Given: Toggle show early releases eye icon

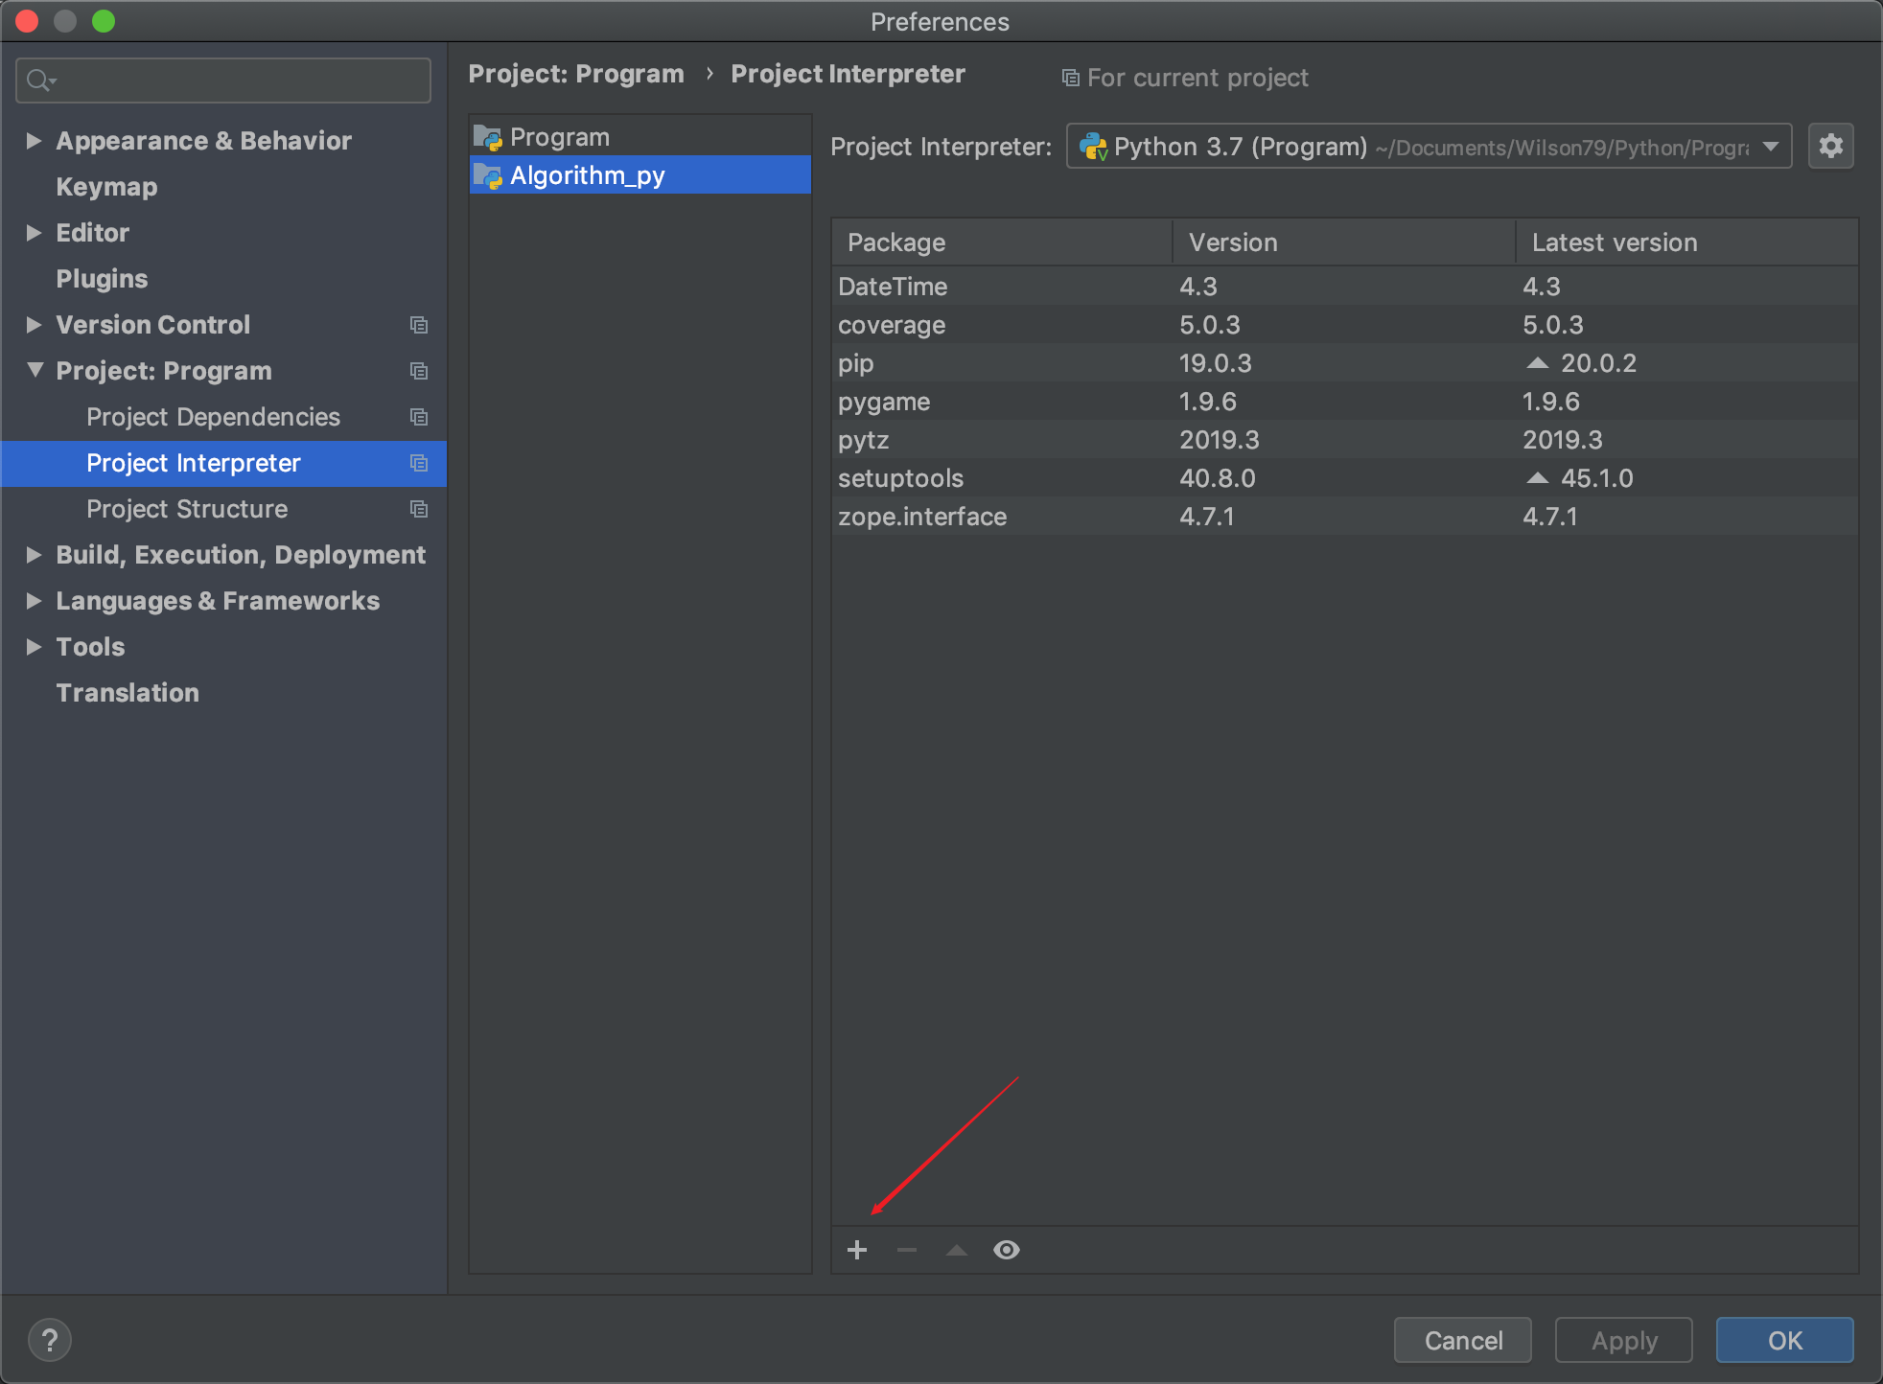Looking at the screenshot, I should [x=1006, y=1250].
